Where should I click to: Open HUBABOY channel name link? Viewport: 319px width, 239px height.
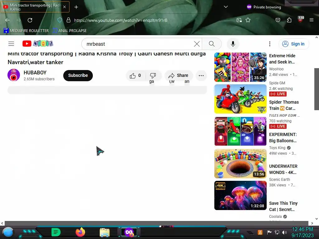35,73
